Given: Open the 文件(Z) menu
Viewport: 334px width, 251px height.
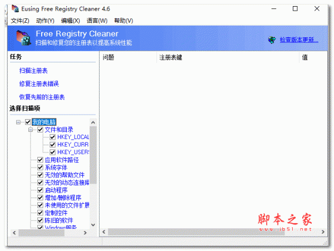Looking at the screenshot, I should point(20,21).
